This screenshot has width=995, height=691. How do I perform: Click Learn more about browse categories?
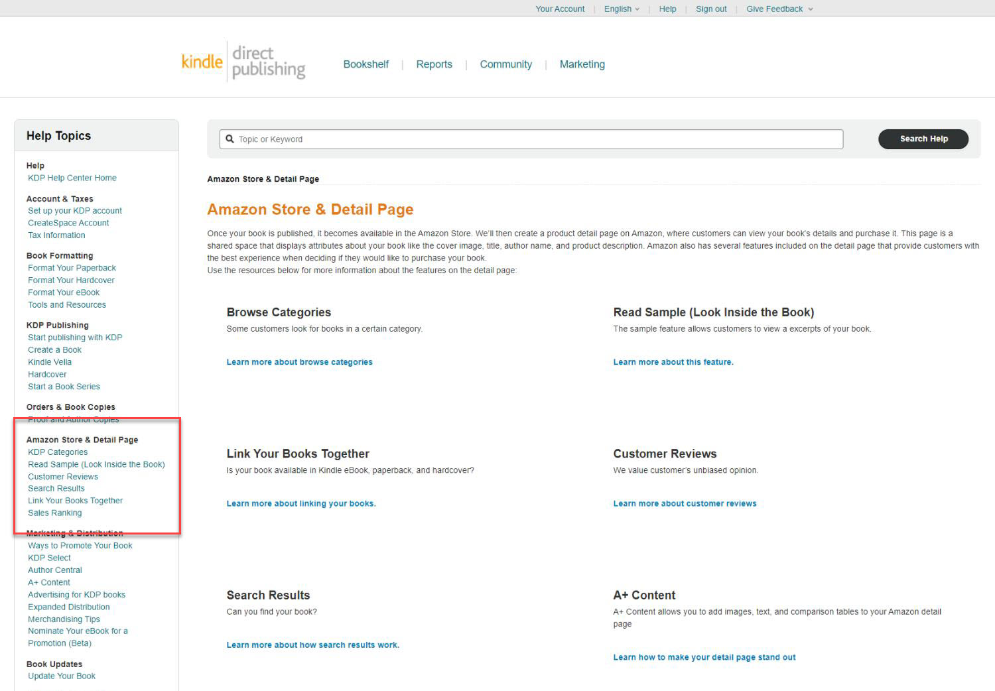click(299, 362)
